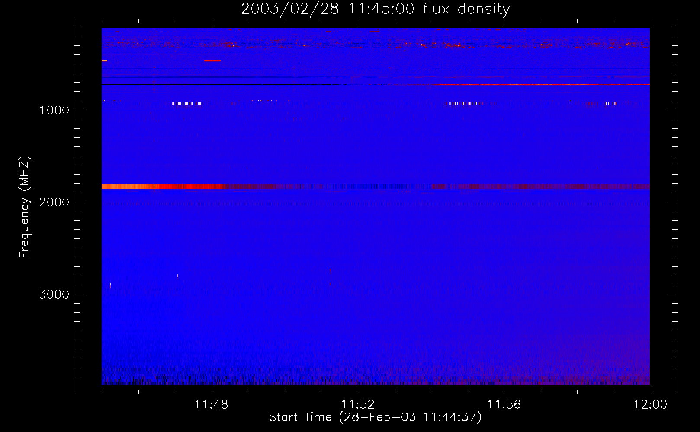Click the y-axis value 2000

pyautogui.click(x=54, y=202)
